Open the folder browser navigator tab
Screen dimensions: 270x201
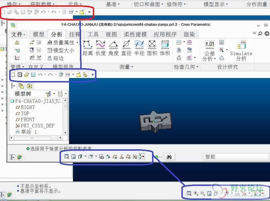point(21,86)
